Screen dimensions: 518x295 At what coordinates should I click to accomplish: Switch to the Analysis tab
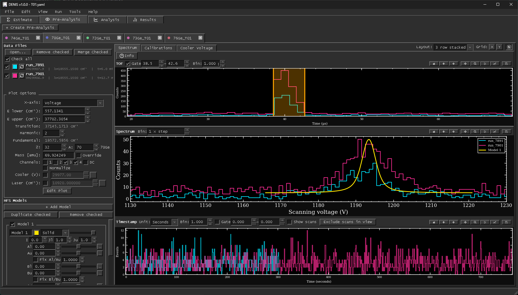point(107,20)
